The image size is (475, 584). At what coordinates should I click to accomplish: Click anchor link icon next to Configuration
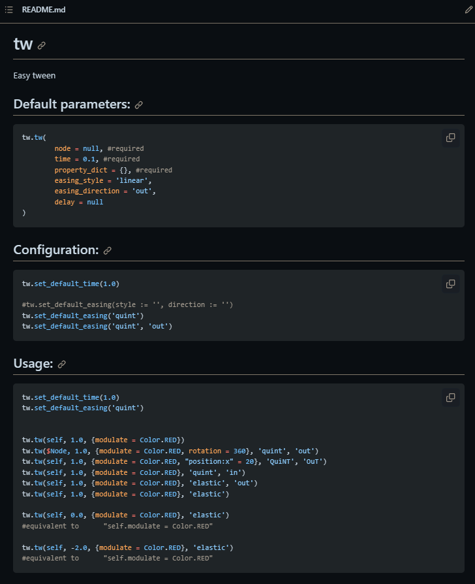point(108,251)
